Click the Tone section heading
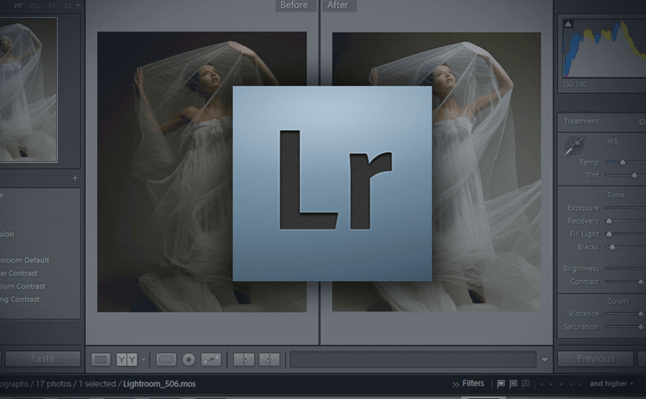This screenshot has height=399, width=646. pos(616,195)
